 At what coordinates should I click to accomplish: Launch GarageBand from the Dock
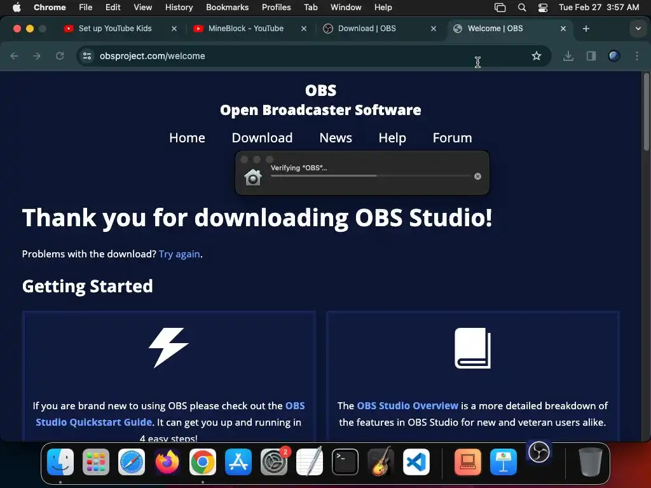381,462
